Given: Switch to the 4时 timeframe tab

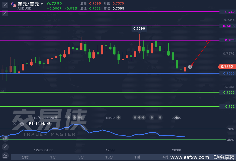Looking at the screenshot, I should (x=165, y=157).
